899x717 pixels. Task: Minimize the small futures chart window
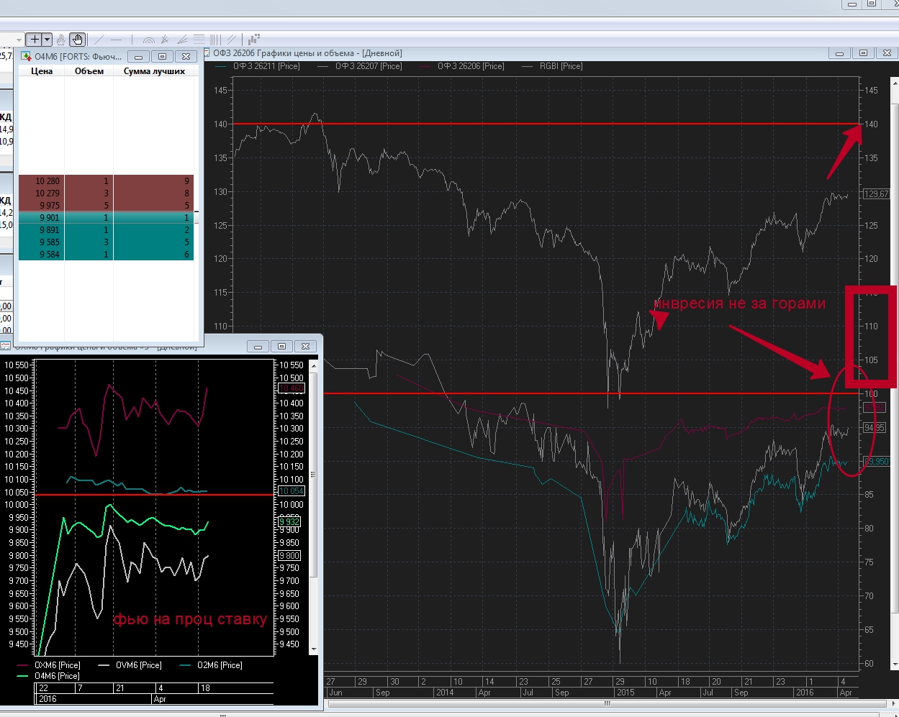click(x=258, y=347)
